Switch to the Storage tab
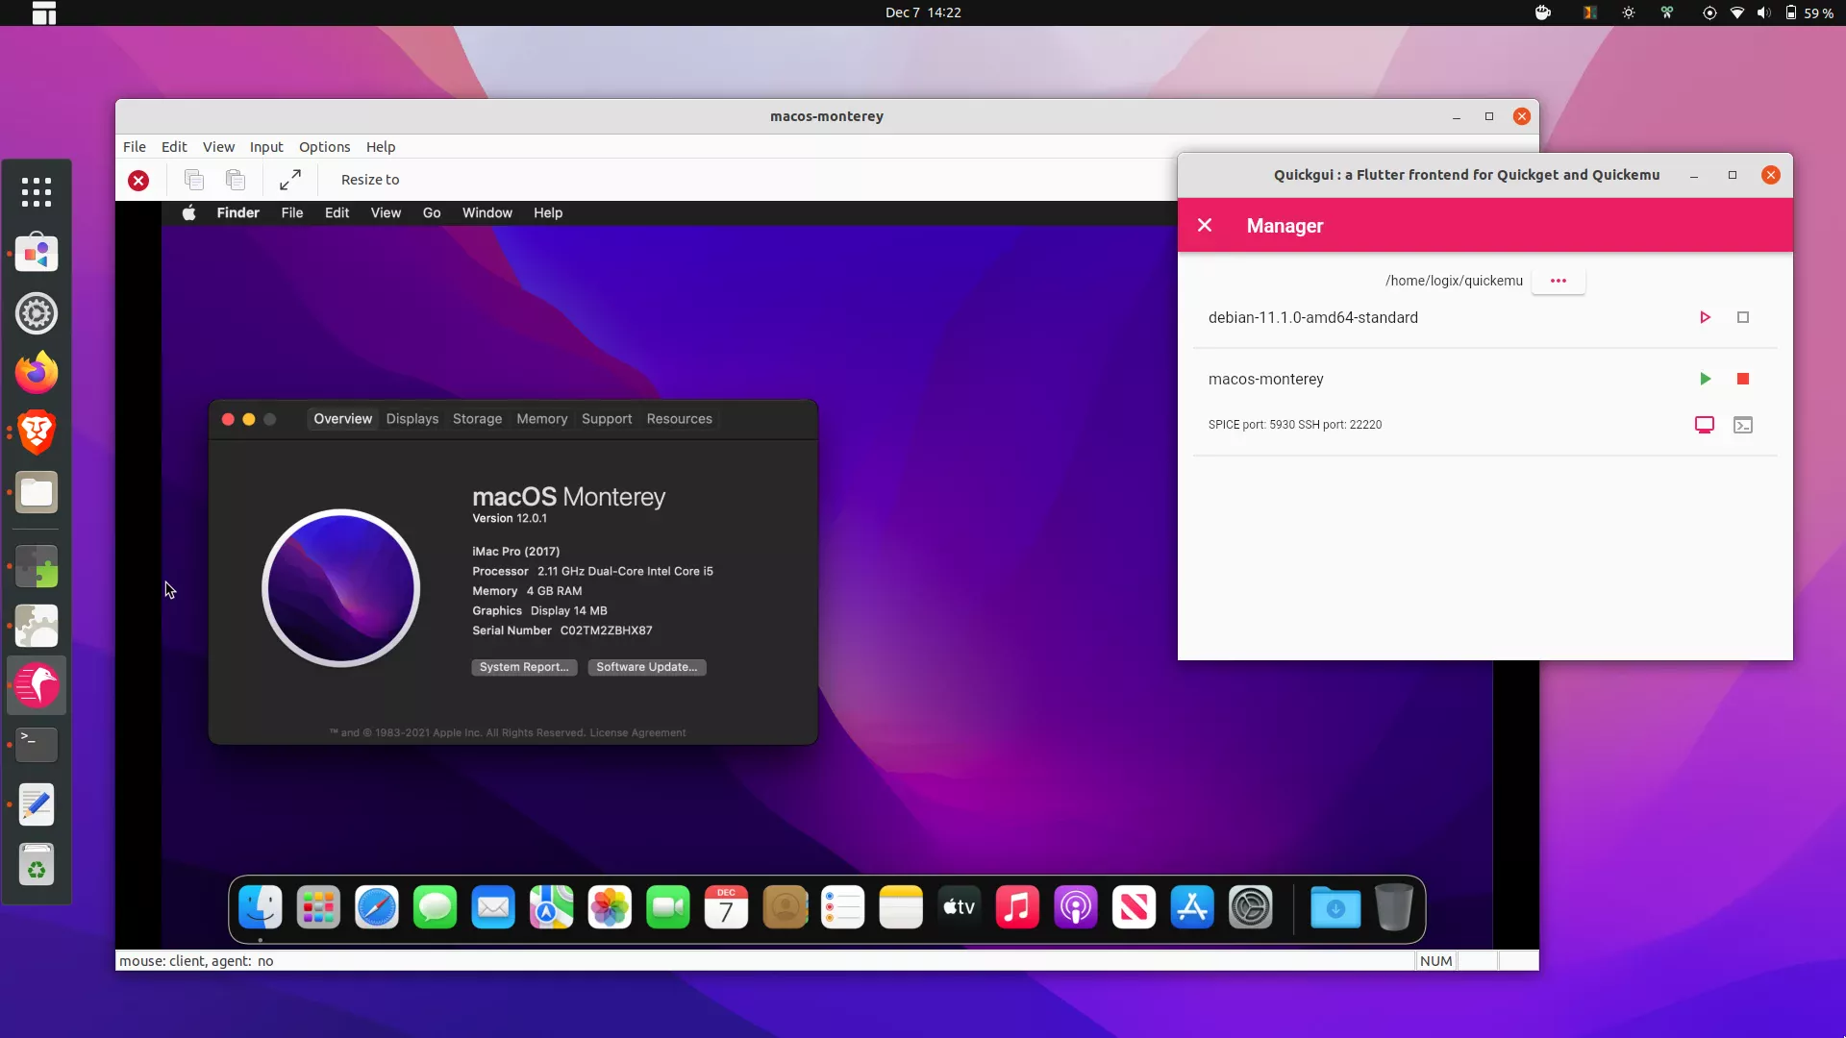Image resolution: width=1846 pixels, height=1038 pixels. click(x=477, y=419)
